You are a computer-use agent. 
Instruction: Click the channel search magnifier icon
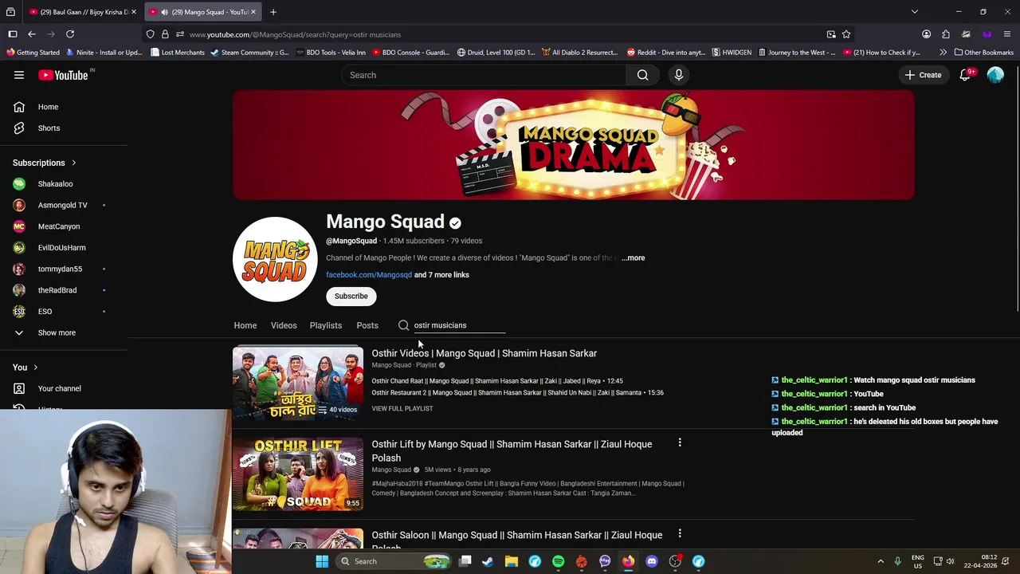click(x=404, y=325)
